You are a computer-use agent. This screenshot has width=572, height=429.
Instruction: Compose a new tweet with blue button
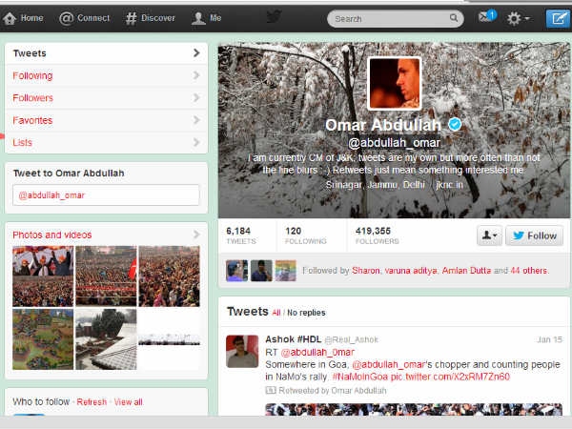coord(558,18)
